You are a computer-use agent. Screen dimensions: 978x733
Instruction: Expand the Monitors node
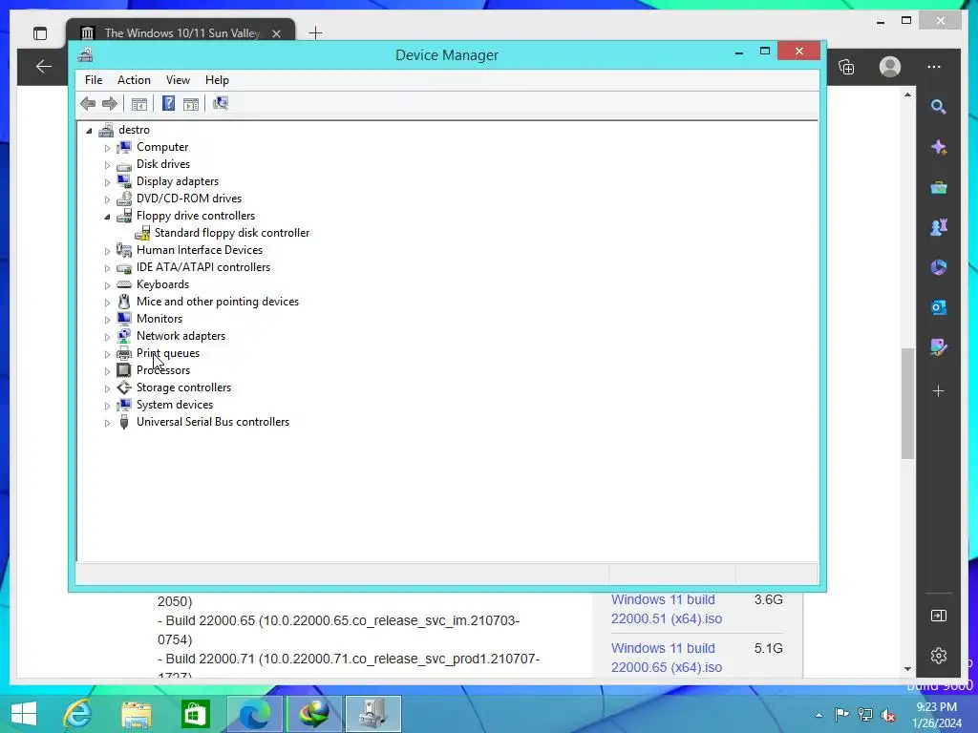click(107, 320)
